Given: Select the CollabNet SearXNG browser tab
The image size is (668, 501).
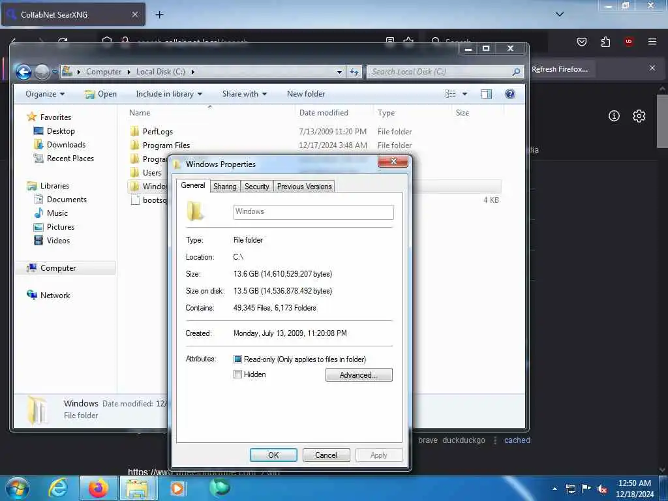Looking at the screenshot, I should 73,14.
